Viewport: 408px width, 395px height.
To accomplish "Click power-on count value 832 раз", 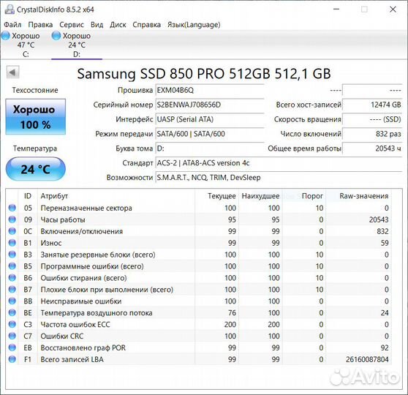I will tap(372, 134).
